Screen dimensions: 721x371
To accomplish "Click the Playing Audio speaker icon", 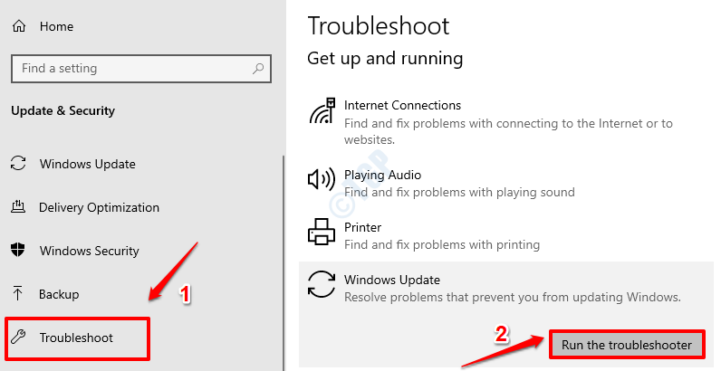I will [x=321, y=179].
